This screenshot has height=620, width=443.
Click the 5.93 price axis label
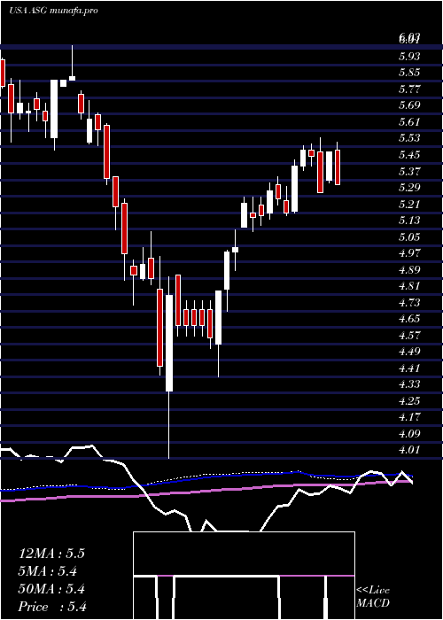click(409, 56)
